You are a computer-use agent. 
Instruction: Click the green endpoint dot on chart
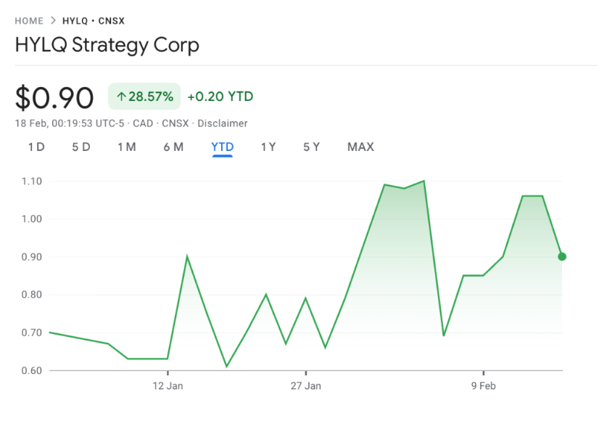[x=562, y=256]
